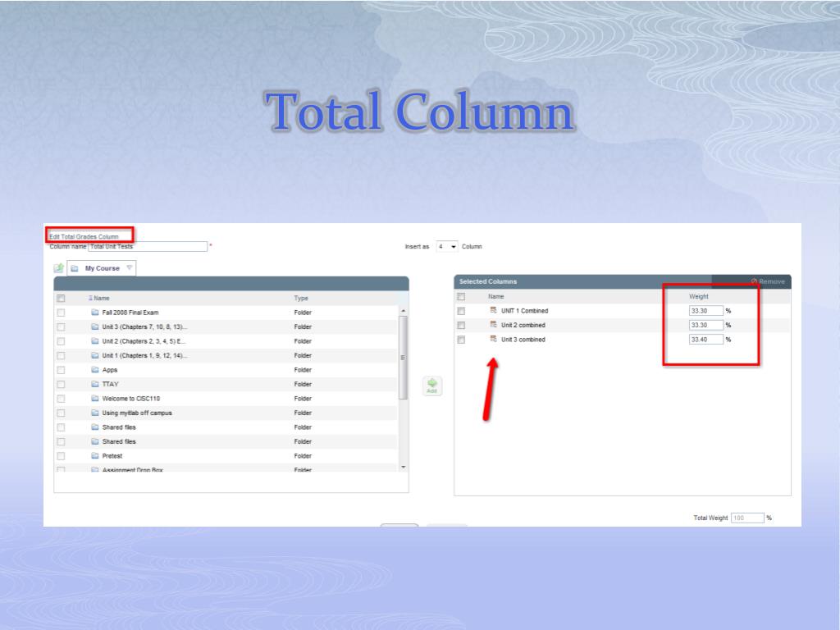Click the folder icon inside My Course dropdown
The height and width of the screenshot is (630, 840).
pyautogui.click(x=75, y=268)
